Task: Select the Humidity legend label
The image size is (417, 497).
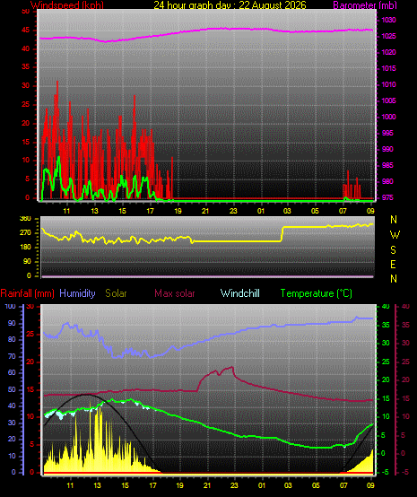Action: click(77, 293)
